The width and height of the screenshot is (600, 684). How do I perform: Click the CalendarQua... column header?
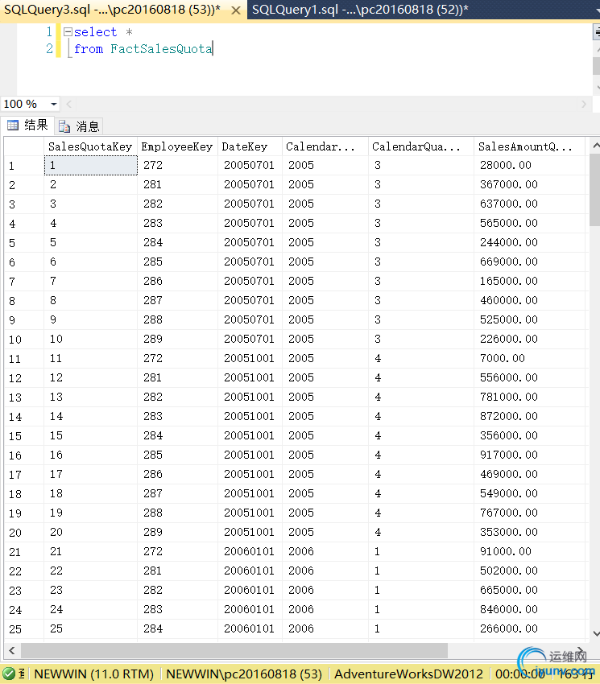[x=421, y=146]
